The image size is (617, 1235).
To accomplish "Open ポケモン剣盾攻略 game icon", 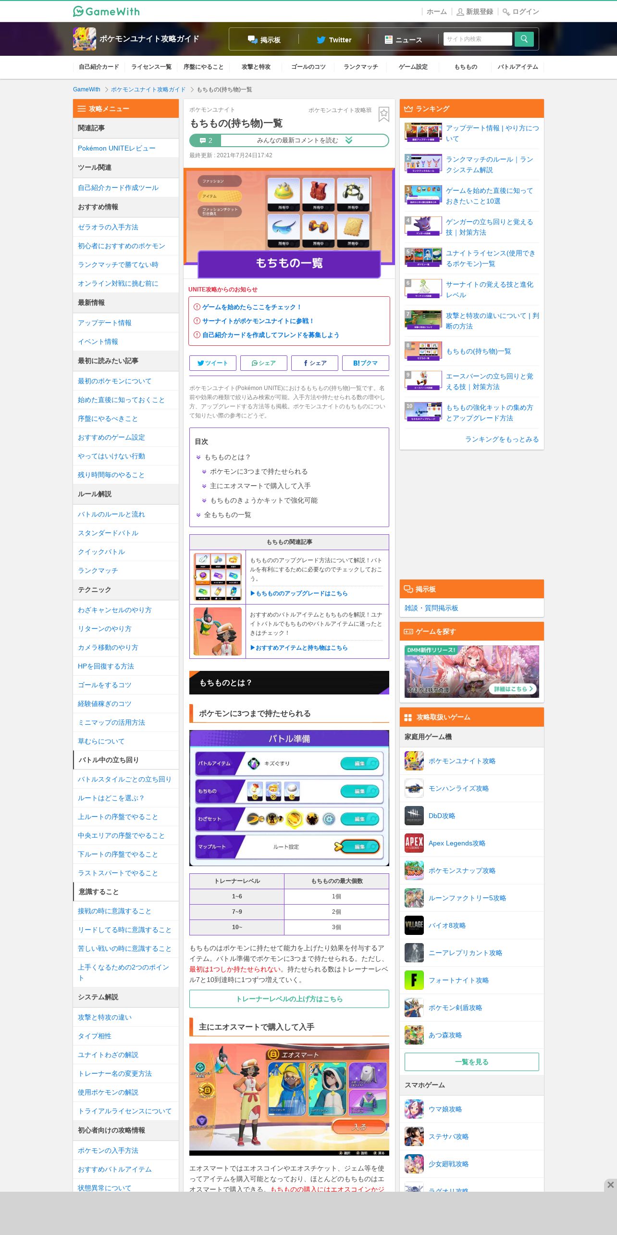I will pos(414,1008).
